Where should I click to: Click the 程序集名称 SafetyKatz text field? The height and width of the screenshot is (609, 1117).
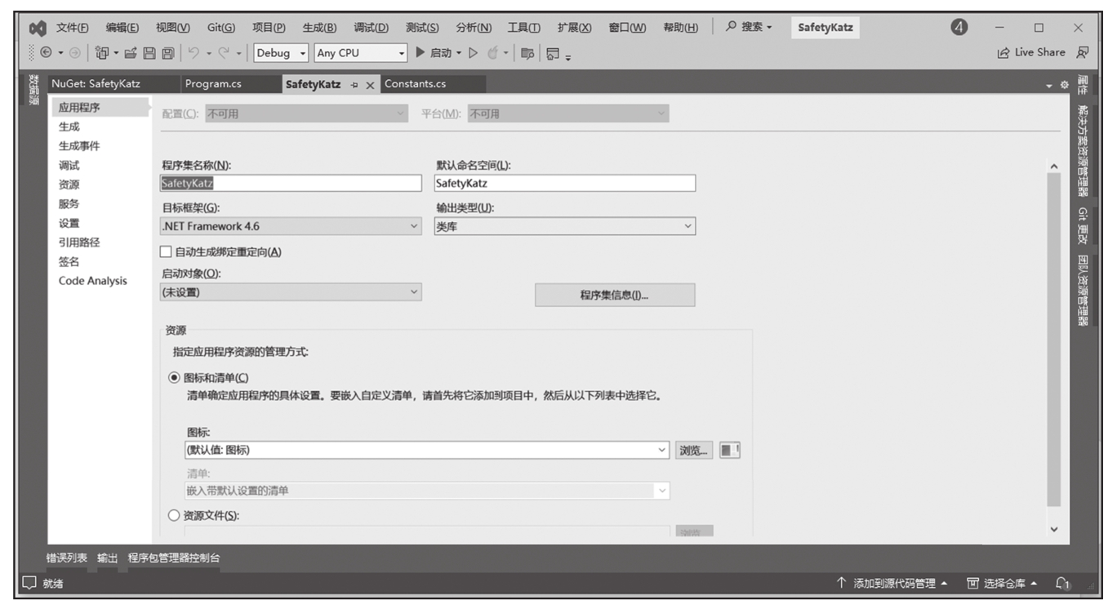click(x=291, y=183)
